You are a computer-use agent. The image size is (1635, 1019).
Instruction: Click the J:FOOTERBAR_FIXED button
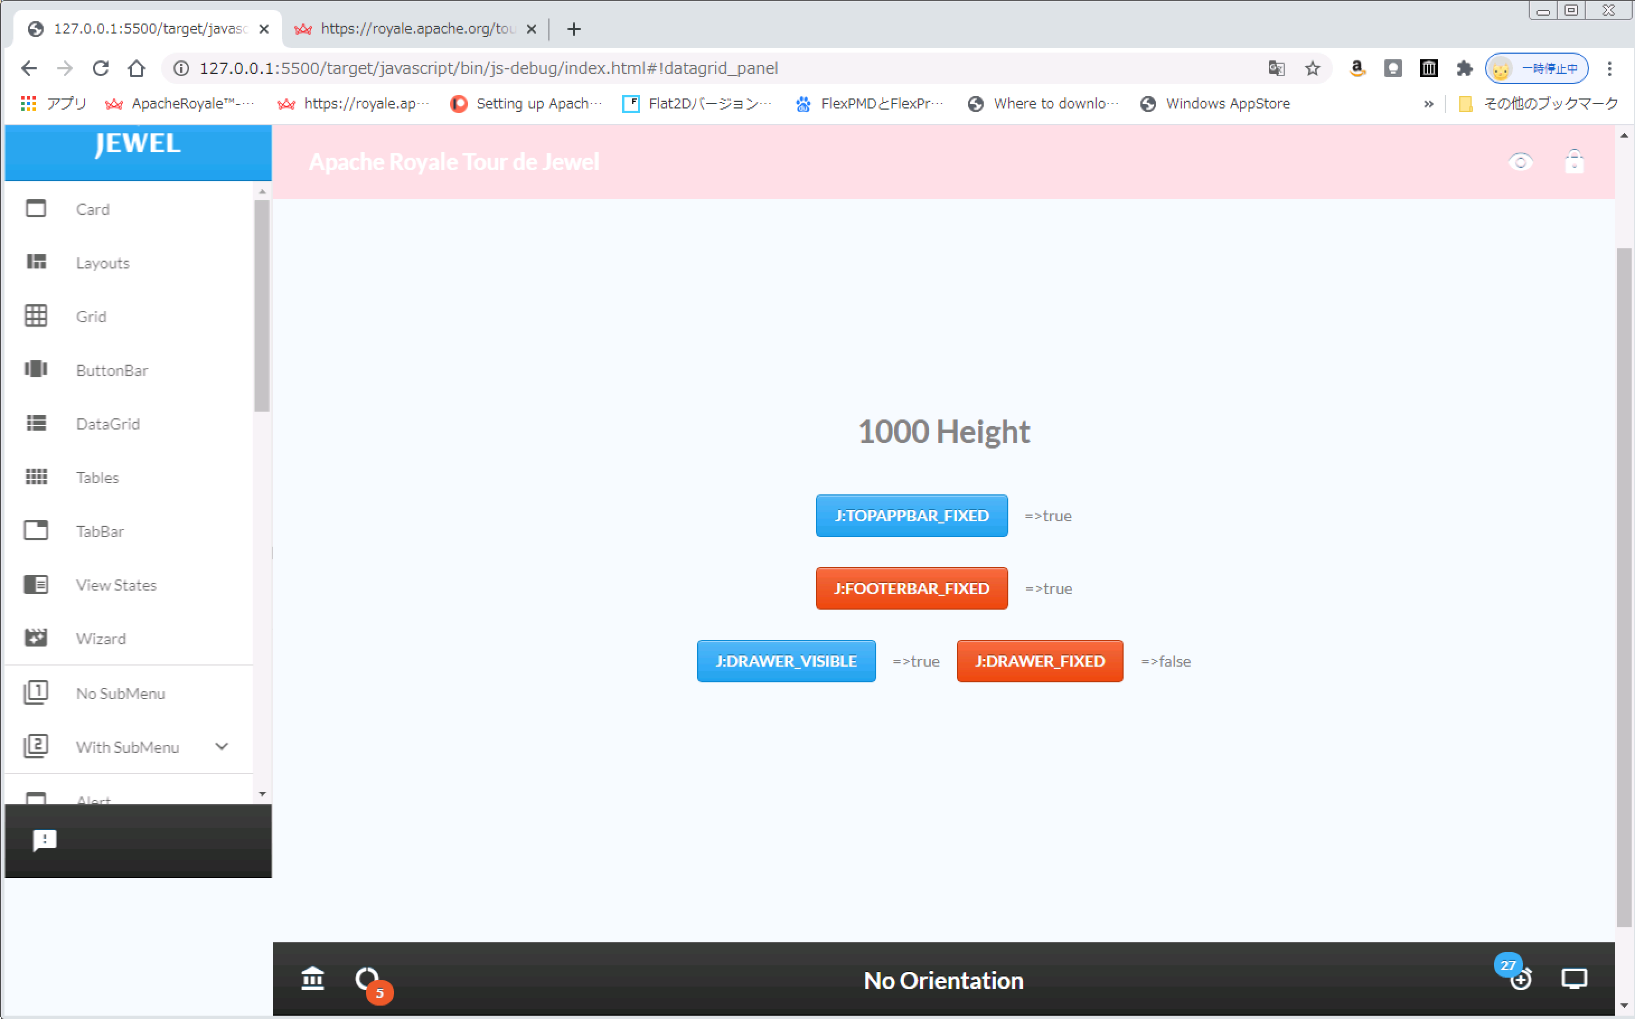point(911,588)
